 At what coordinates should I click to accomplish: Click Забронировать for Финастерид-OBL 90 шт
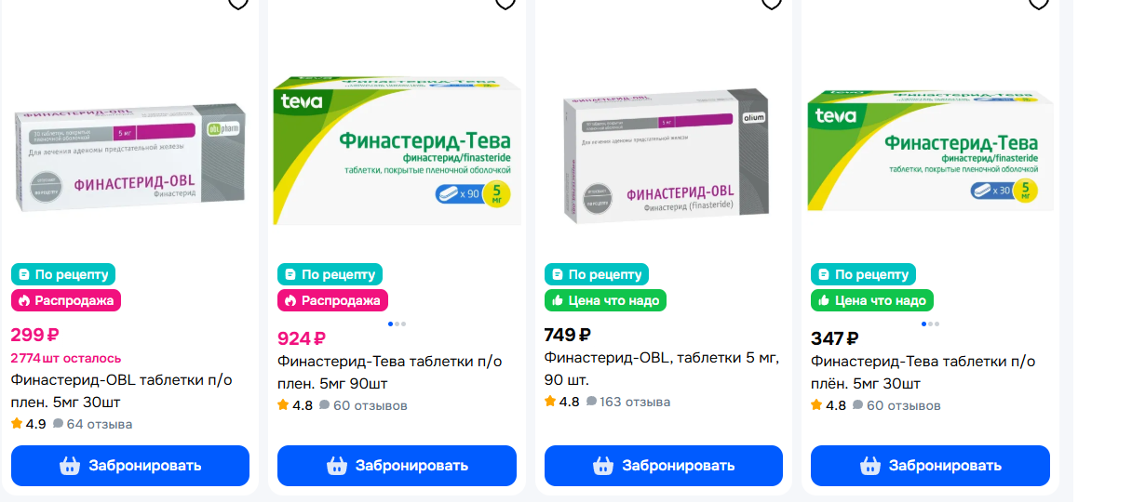click(x=664, y=466)
